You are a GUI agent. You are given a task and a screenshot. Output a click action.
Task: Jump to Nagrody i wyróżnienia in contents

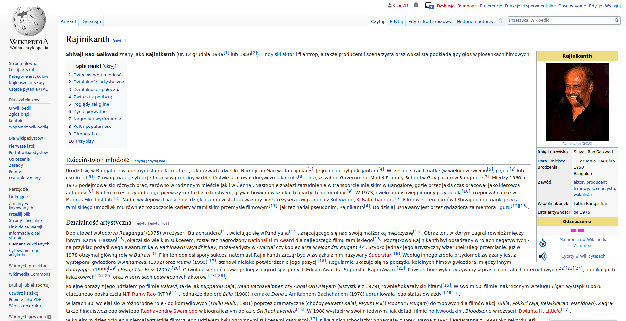point(97,119)
